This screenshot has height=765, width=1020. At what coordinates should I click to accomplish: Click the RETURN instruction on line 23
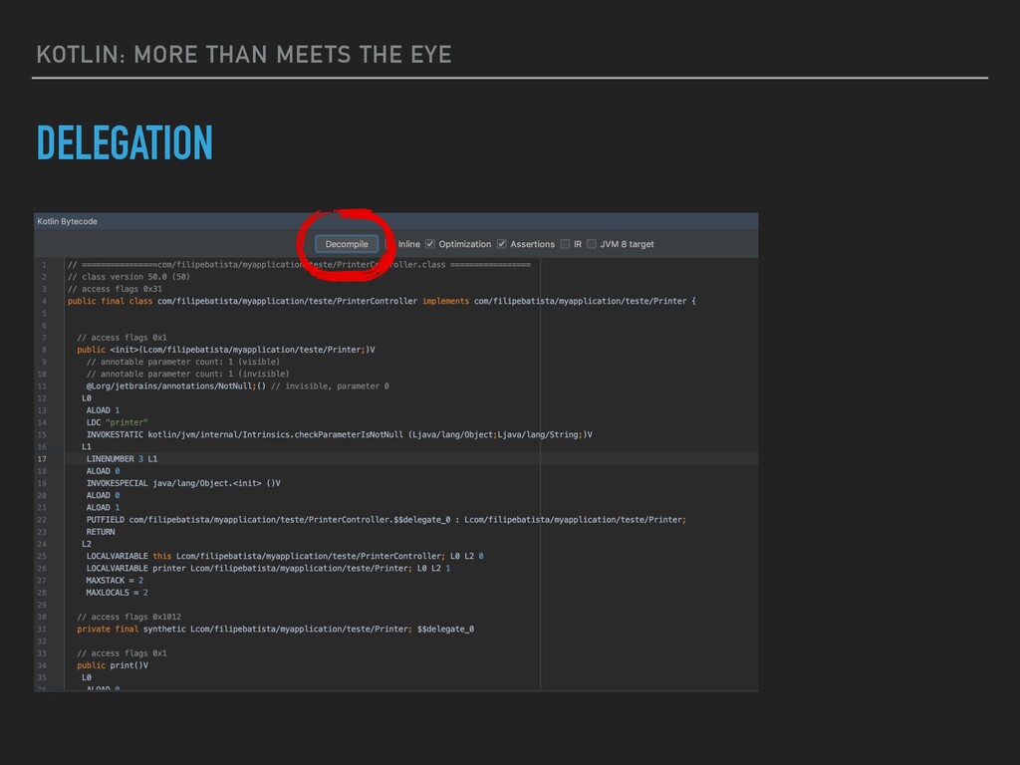101,532
